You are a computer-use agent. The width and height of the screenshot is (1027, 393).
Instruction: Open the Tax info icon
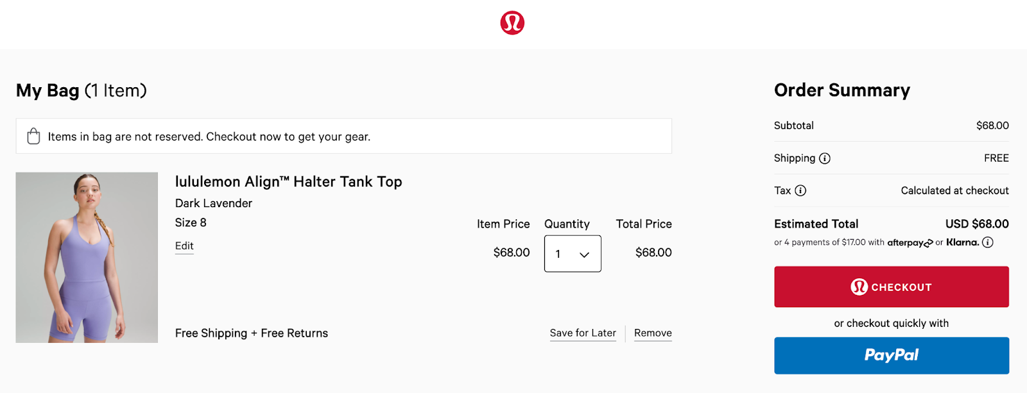[x=800, y=190]
